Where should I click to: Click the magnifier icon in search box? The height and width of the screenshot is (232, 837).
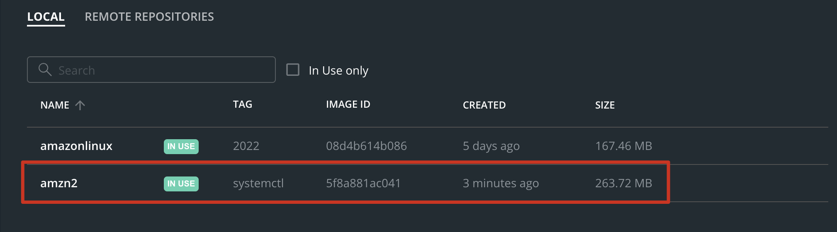(45, 70)
